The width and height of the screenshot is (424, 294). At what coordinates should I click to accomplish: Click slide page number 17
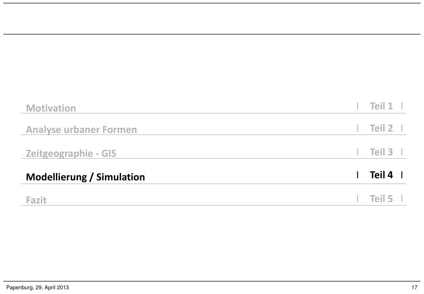coord(414,288)
